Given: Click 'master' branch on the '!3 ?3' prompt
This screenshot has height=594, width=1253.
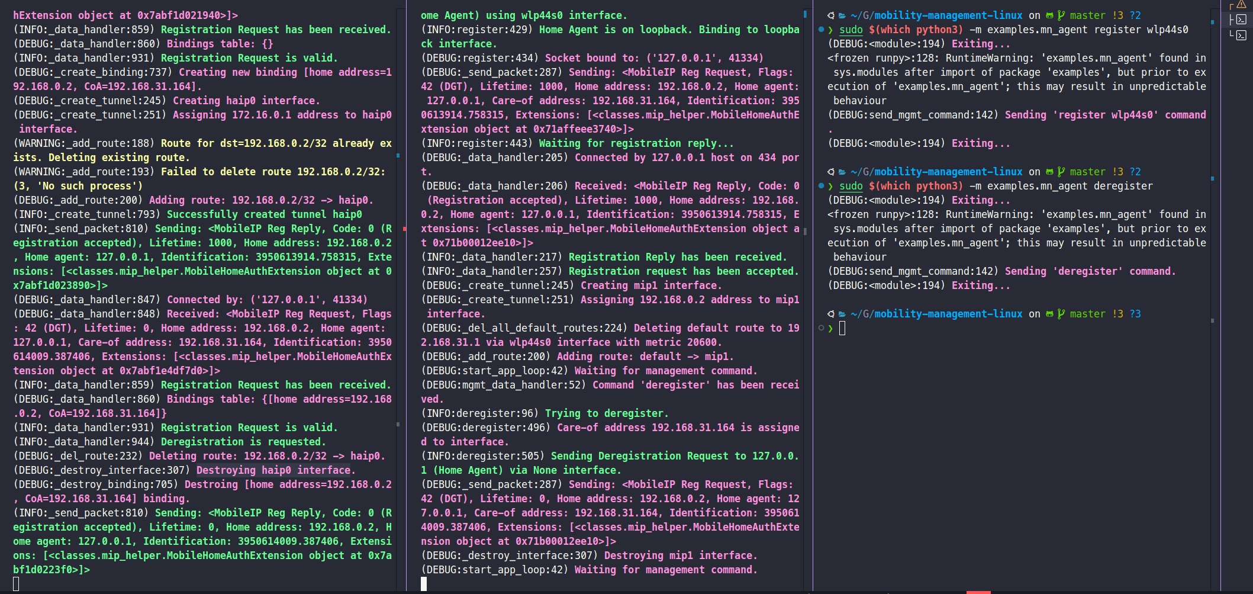Looking at the screenshot, I should pyautogui.click(x=1088, y=314).
